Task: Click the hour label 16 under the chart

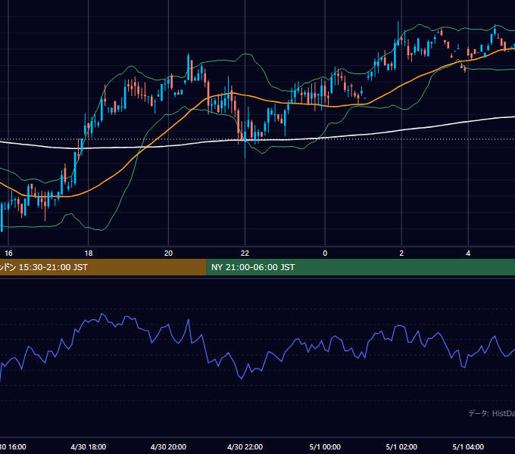Action: [x=8, y=253]
